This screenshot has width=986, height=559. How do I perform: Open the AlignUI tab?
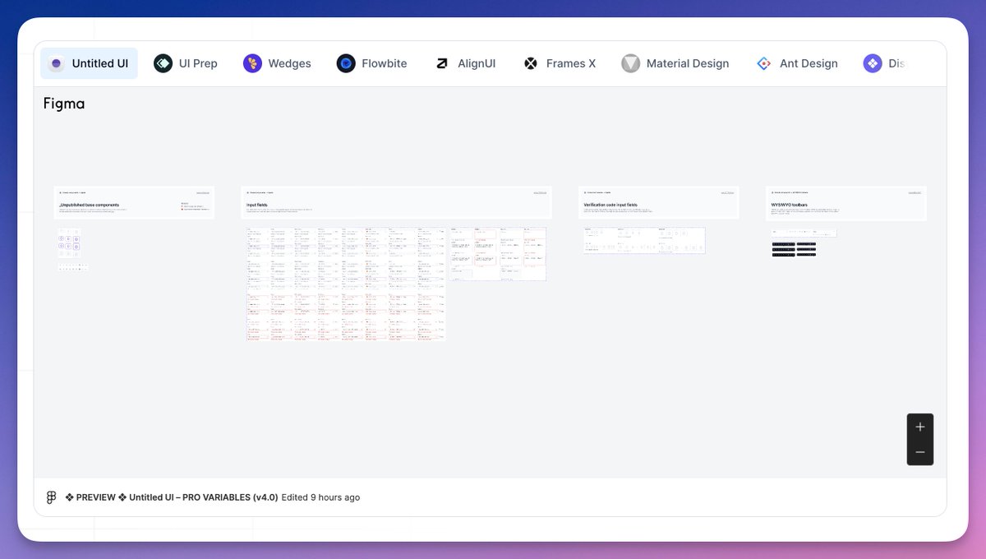click(x=465, y=63)
